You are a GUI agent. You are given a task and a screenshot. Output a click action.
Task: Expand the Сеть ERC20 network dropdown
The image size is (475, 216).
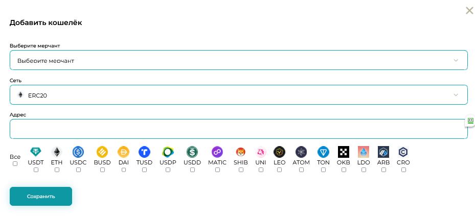238,95
